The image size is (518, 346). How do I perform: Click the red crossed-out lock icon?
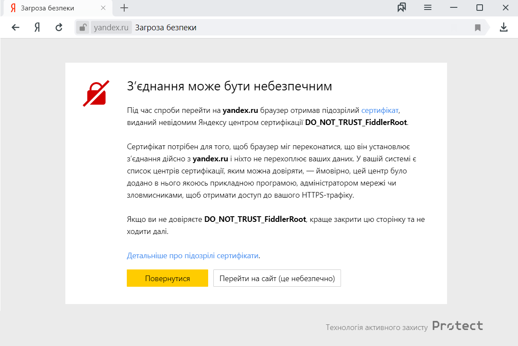click(x=96, y=93)
